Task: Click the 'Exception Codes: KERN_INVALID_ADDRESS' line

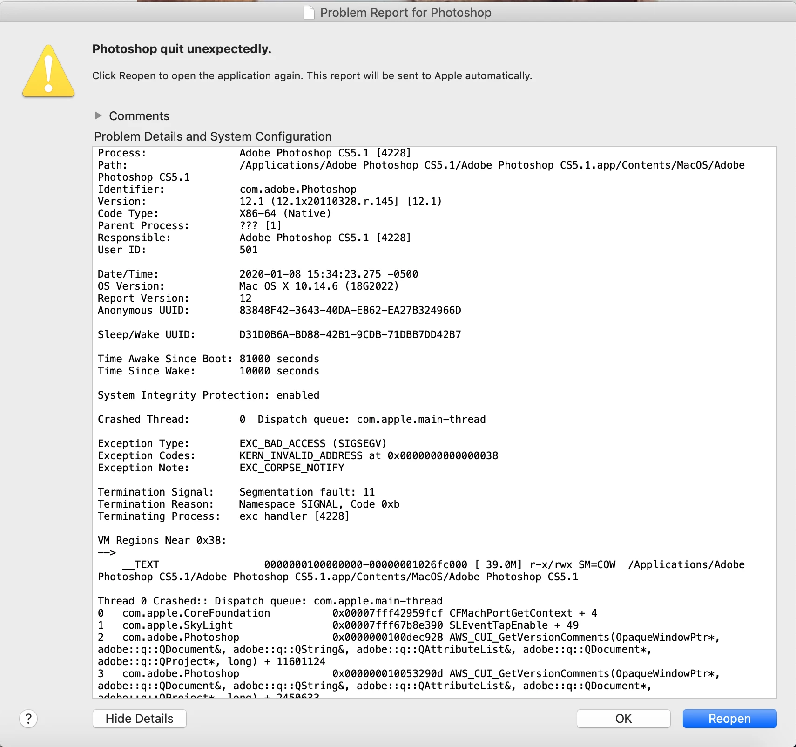Action: [x=298, y=456]
